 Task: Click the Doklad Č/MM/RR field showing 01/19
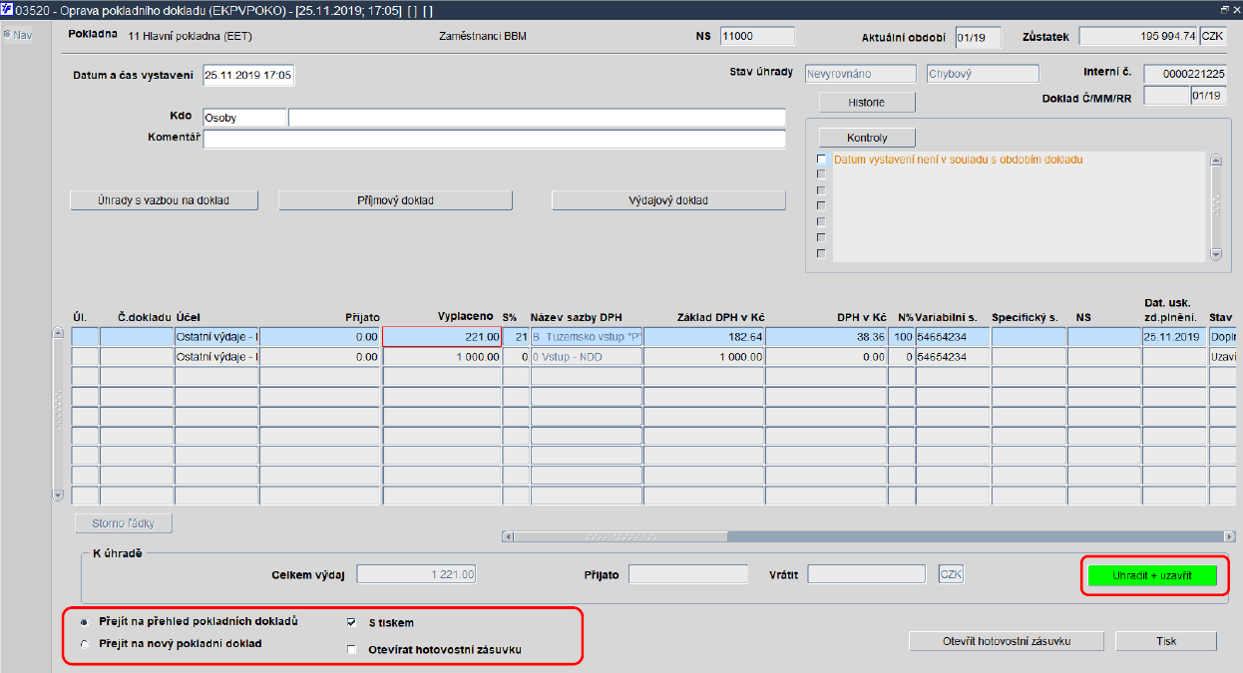[1208, 96]
